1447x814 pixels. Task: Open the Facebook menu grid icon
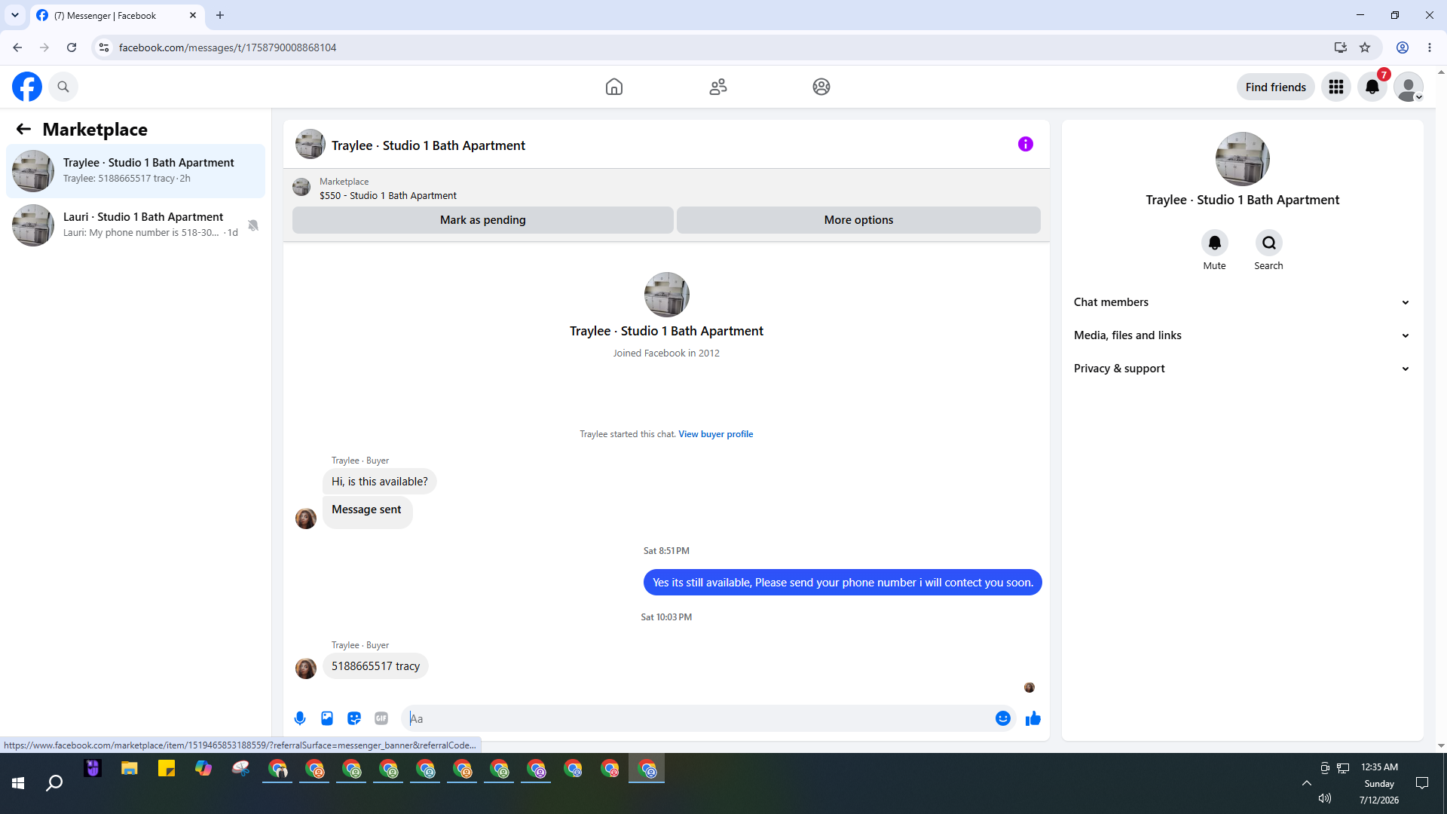(x=1336, y=87)
